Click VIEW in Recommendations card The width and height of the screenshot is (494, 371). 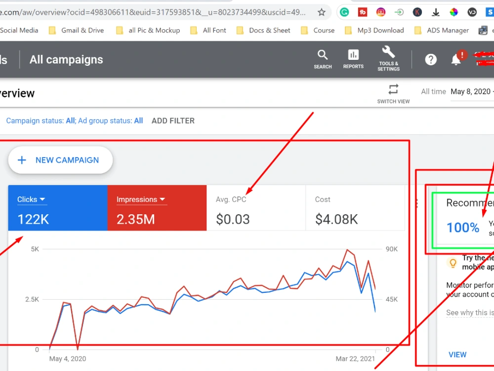click(457, 355)
